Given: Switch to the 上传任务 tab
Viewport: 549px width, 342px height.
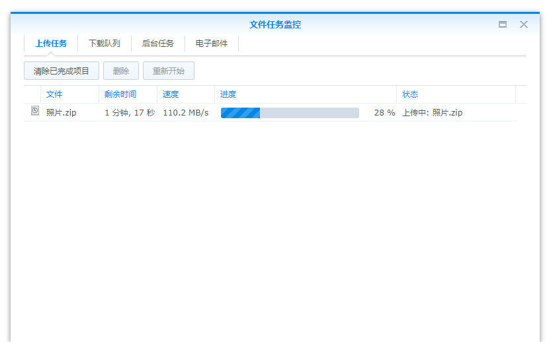Looking at the screenshot, I should click(x=51, y=44).
